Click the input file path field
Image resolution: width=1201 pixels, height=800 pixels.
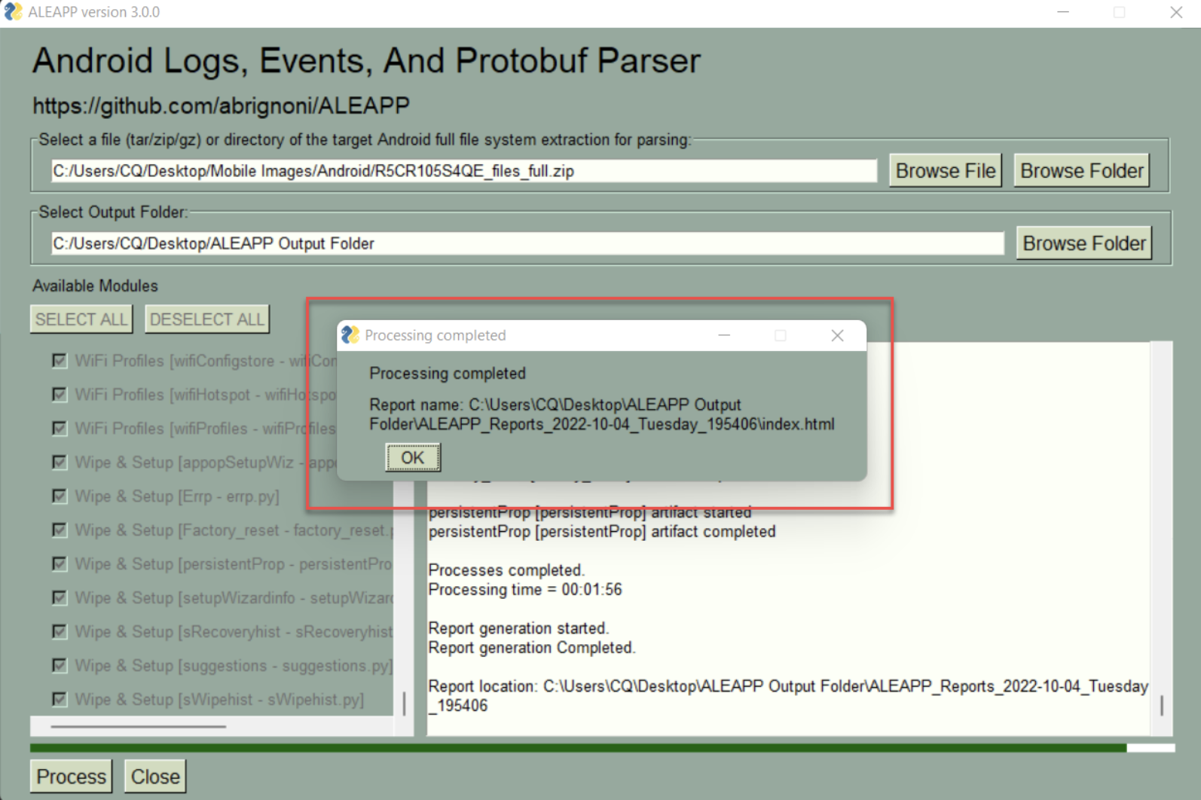coord(464,171)
